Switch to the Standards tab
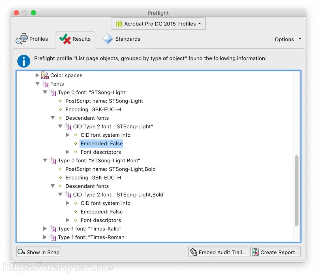Screen dimensions: 317x275 [x=121, y=39]
